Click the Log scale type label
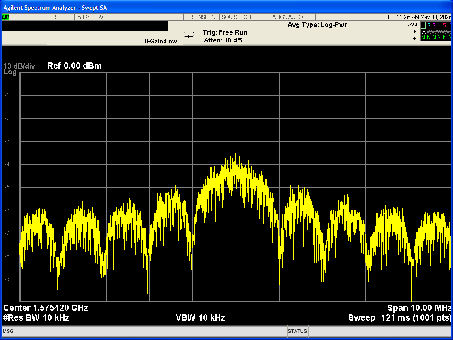The height and width of the screenshot is (340, 453). (10, 72)
